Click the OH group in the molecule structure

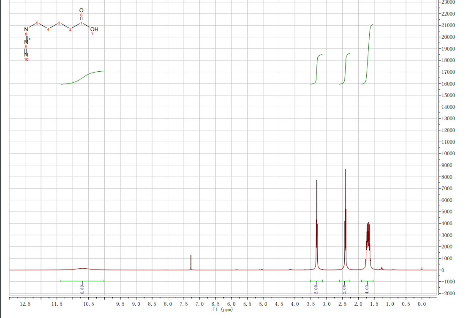(94, 30)
